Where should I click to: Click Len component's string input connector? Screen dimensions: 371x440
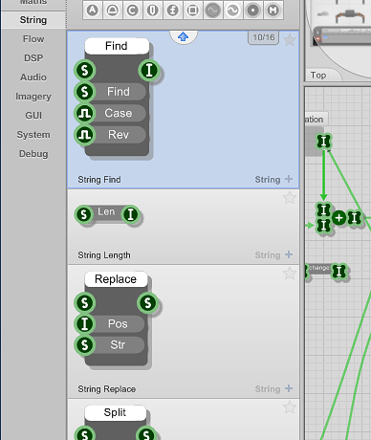[84, 214]
